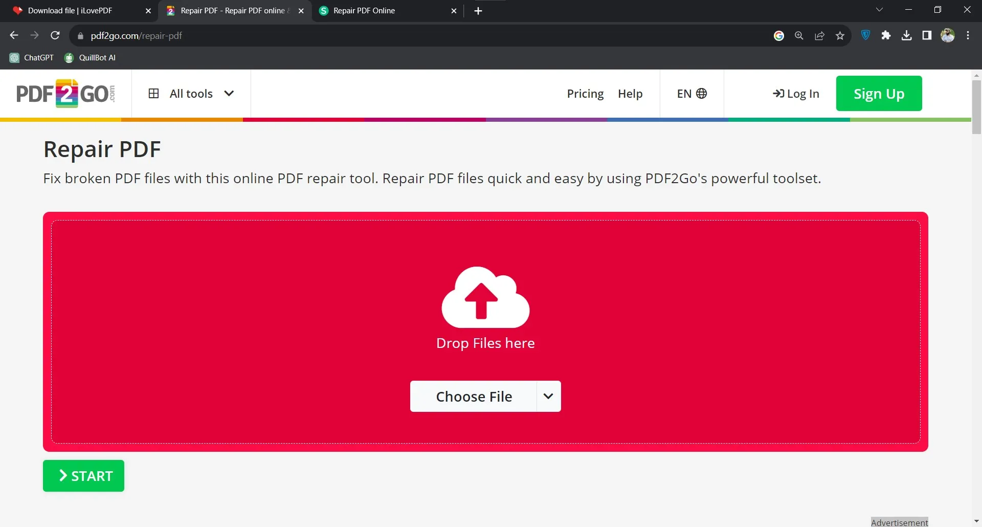Click the browser profile avatar
This screenshot has width=982, height=527.
(x=948, y=35)
